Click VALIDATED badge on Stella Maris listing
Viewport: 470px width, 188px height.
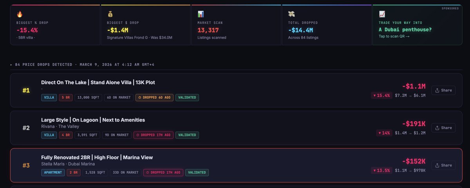coord(197,173)
